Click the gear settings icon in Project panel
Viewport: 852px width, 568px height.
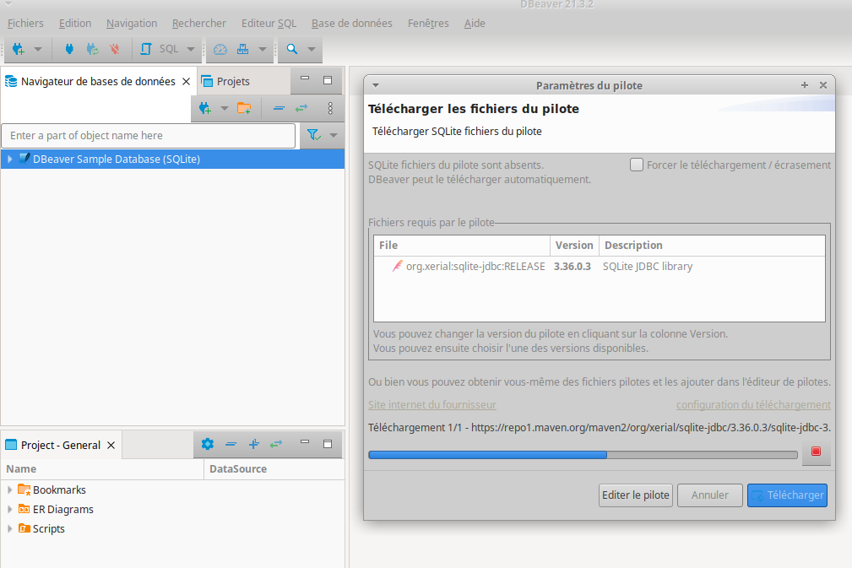[x=208, y=444]
